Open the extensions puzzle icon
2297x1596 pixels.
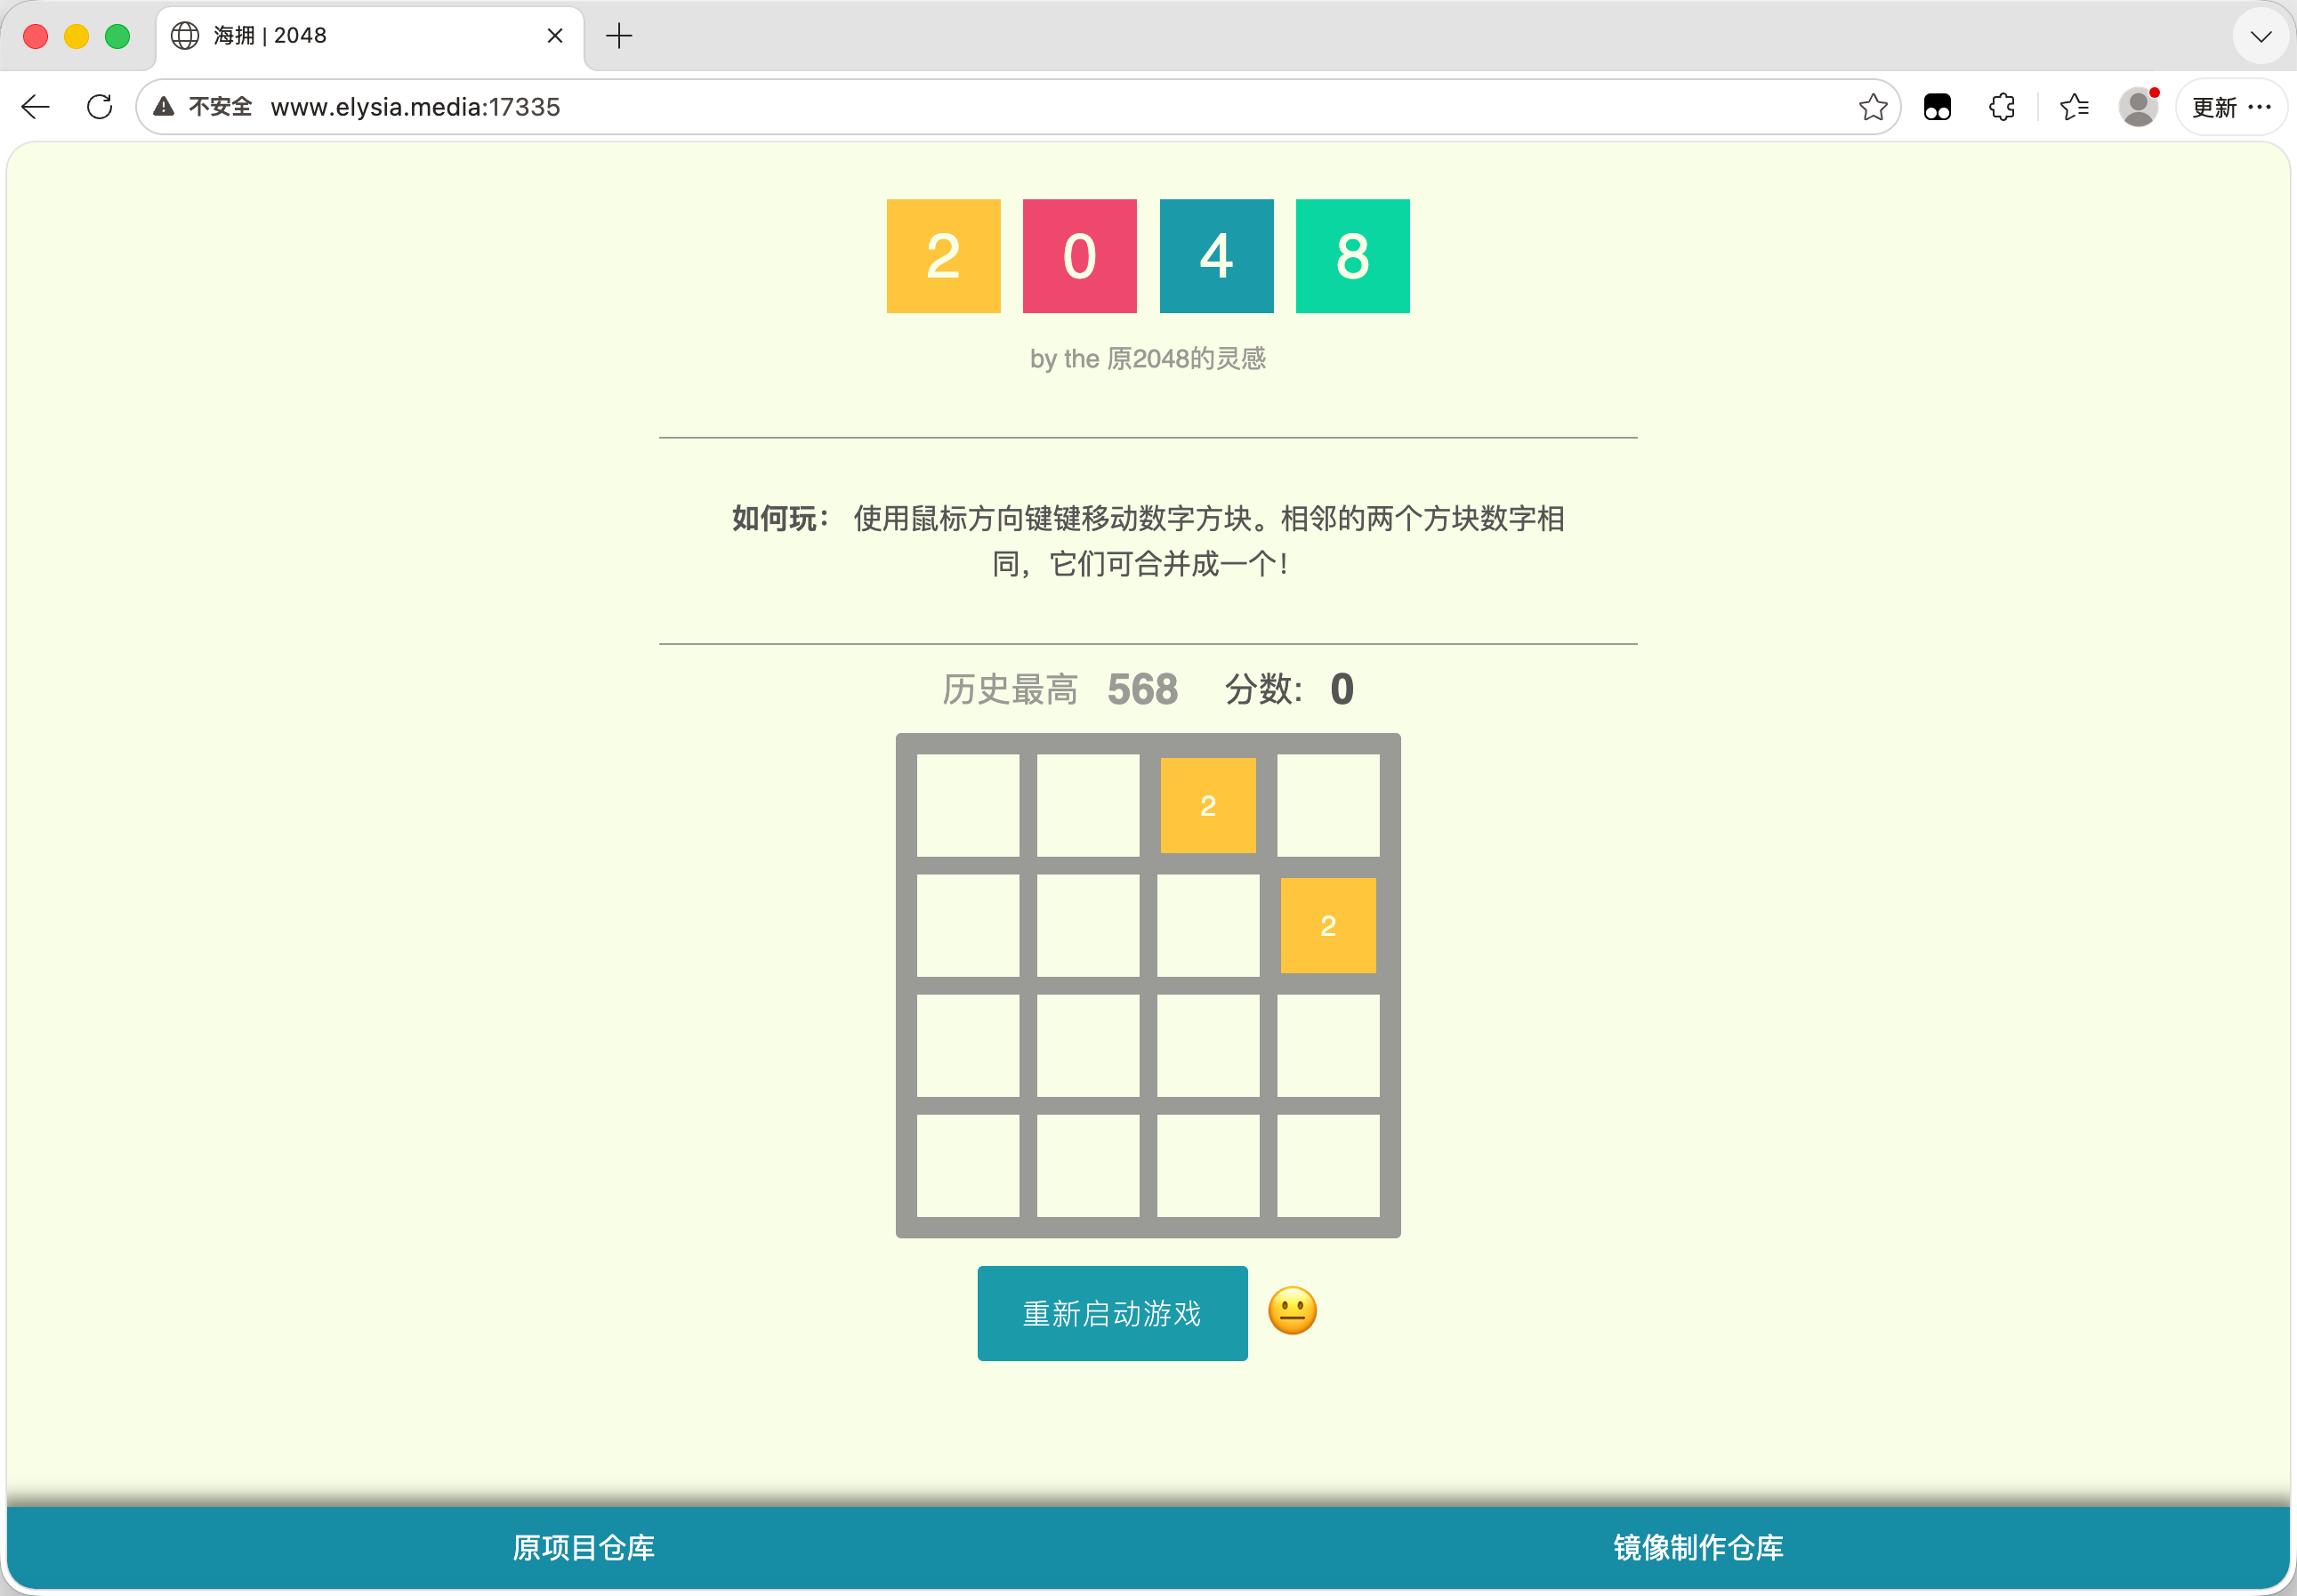coord(2002,107)
